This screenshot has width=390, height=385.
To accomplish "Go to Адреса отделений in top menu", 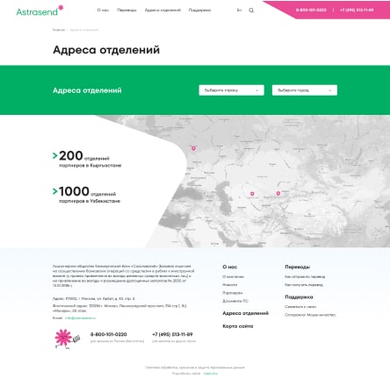I will [162, 11].
